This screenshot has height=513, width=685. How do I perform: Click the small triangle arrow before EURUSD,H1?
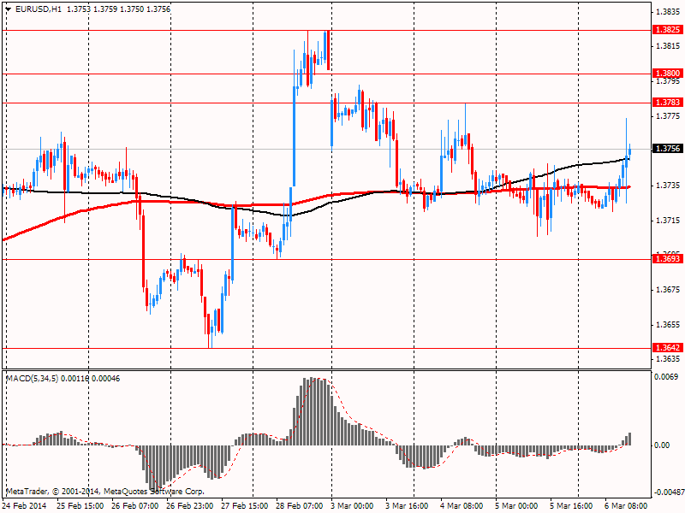[9, 9]
